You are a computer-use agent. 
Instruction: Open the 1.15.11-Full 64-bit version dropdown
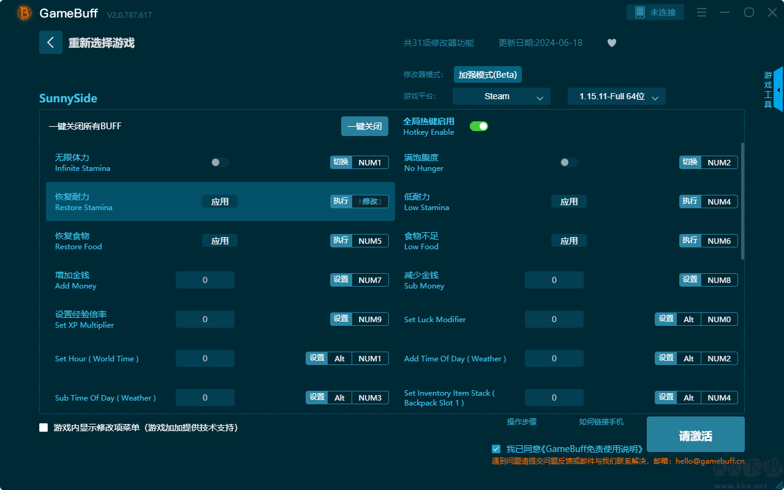tap(616, 96)
